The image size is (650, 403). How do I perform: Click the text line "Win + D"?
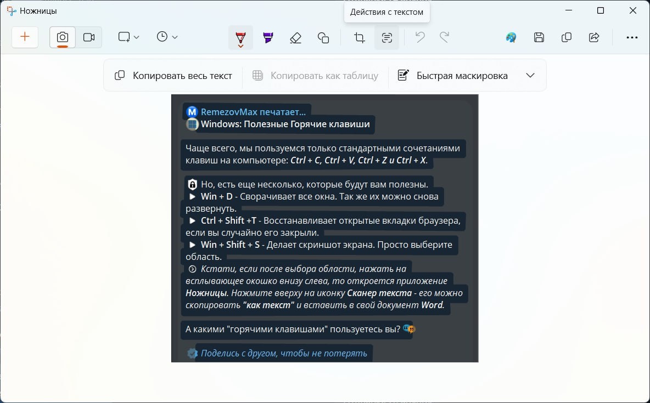[216, 196]
